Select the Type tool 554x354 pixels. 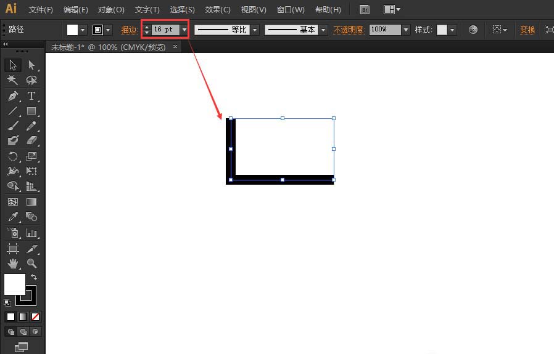[x=31, y=96]
